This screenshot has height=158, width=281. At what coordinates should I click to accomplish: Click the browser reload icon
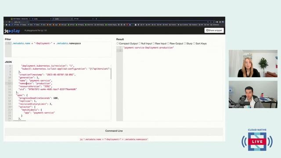(x=10, y=22)
